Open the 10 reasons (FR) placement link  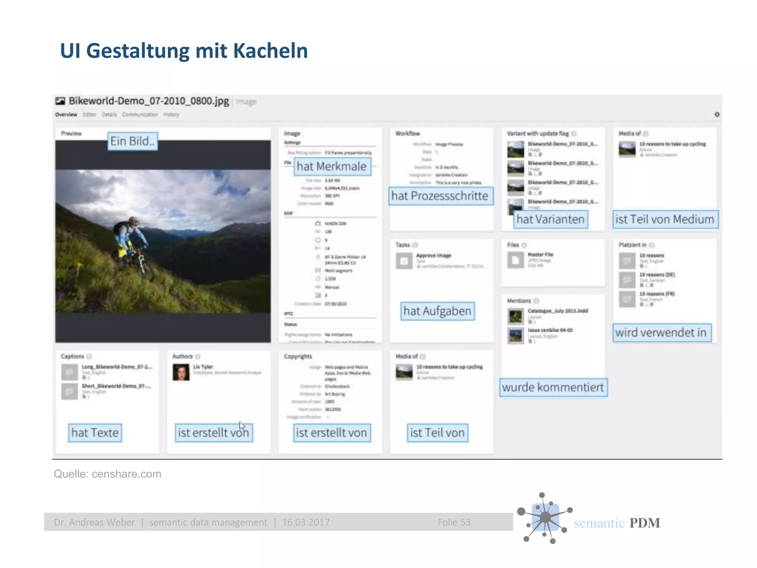pos(657,294)
